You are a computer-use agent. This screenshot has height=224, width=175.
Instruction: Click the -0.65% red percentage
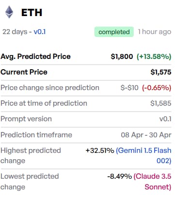click(157, 88)
